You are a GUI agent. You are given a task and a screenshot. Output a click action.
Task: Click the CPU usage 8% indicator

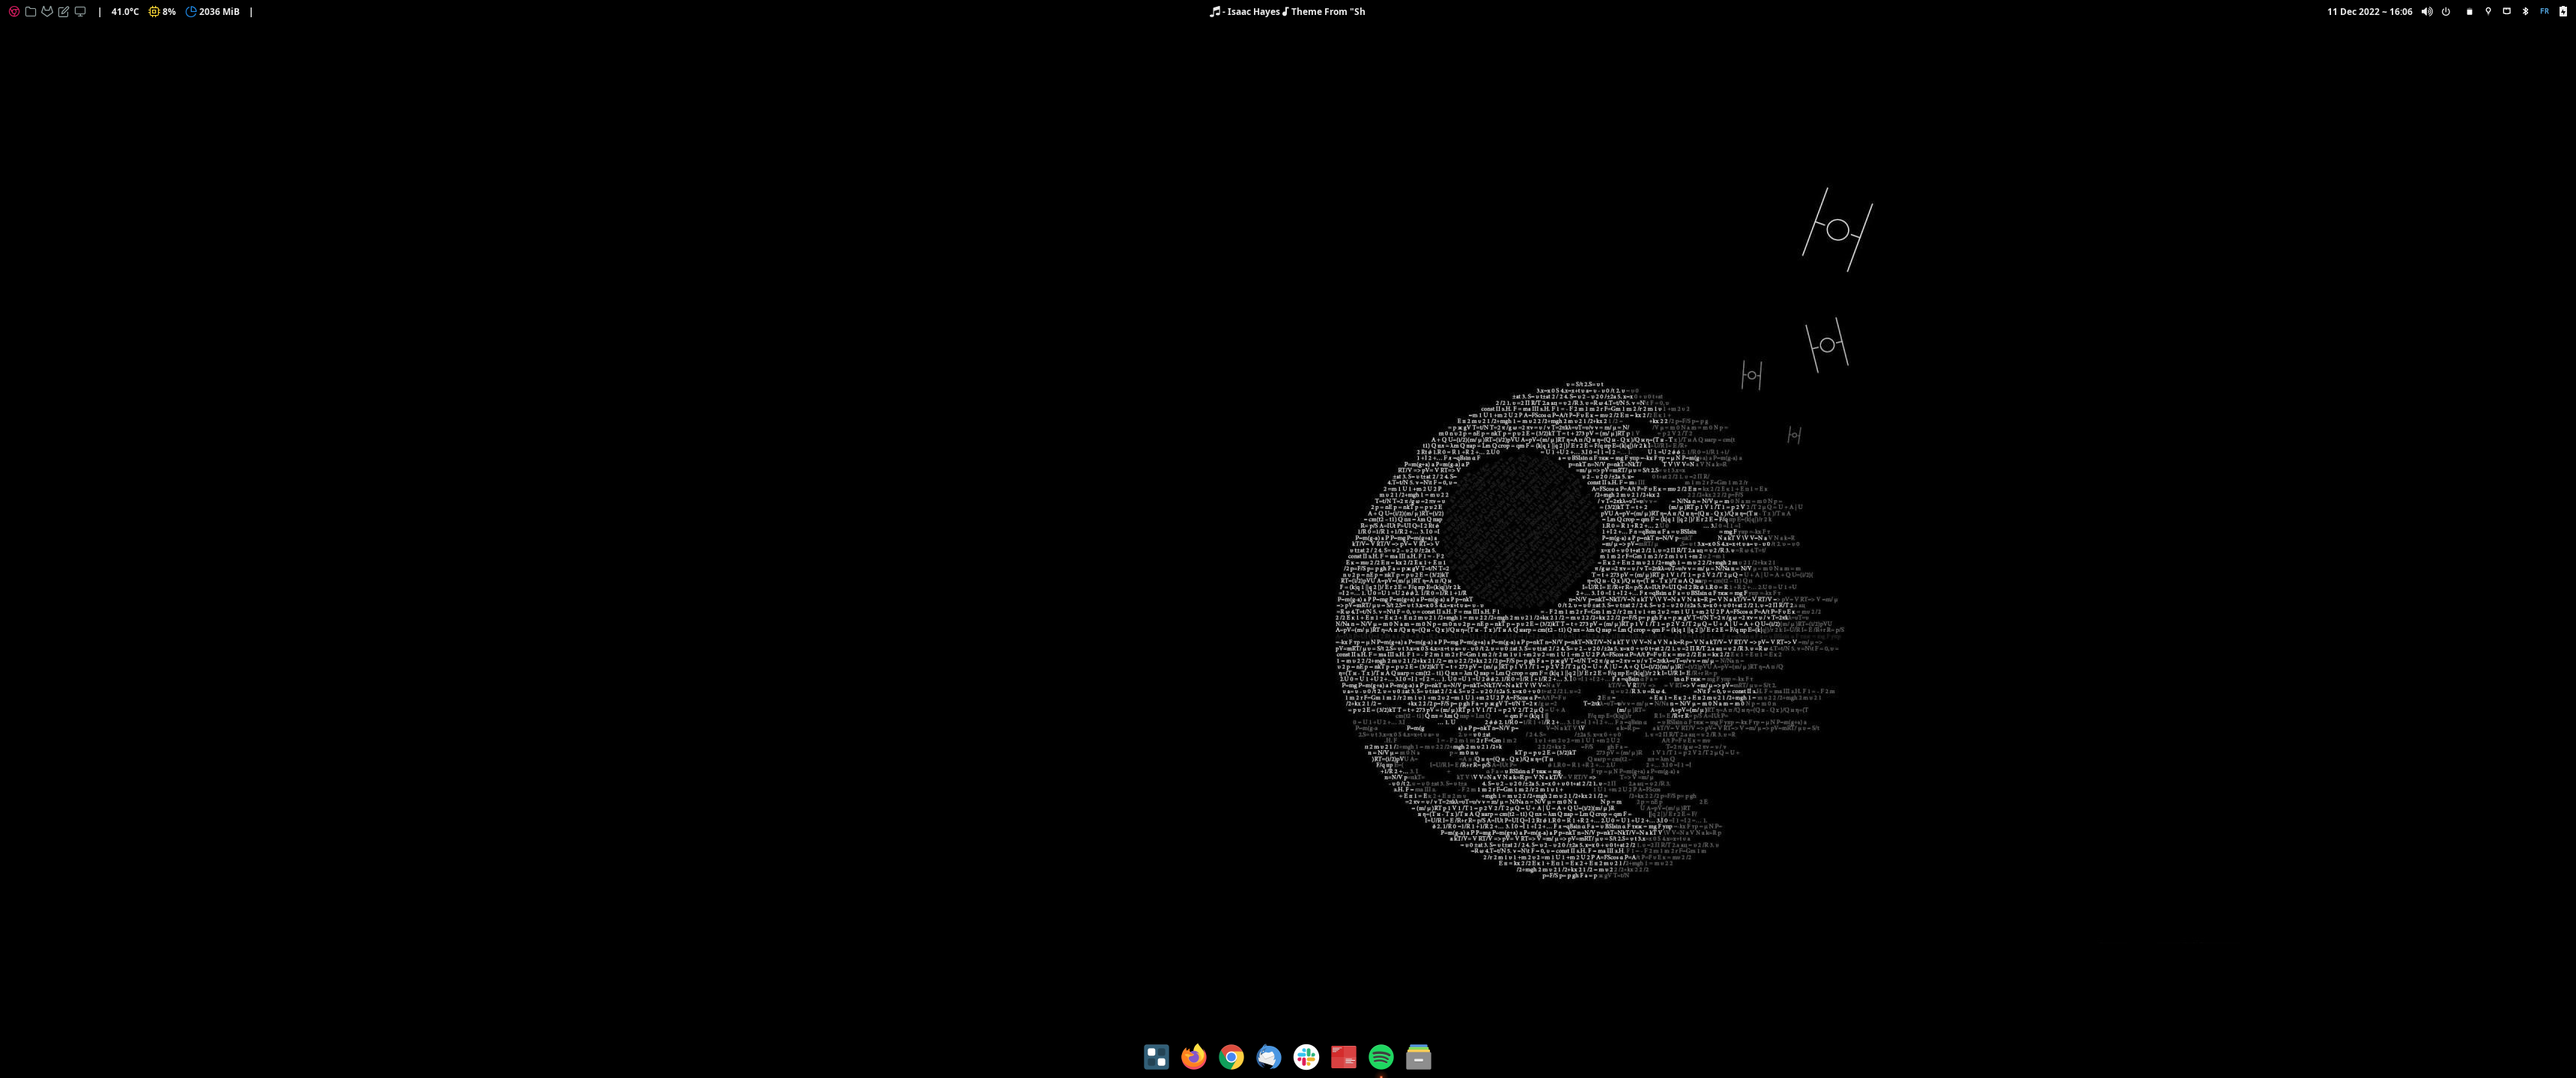(162, 12)
